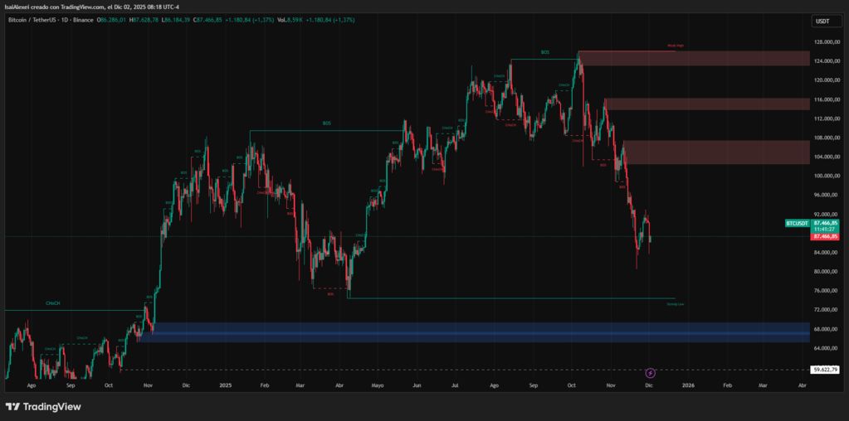The image size is (849, 421).
Task: Click the creation date header text
Action: (x=93, y=7)
